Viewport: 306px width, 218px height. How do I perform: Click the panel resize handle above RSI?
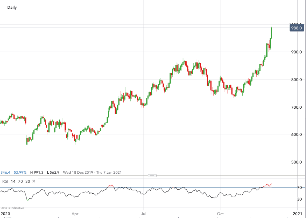pos(152,175)
